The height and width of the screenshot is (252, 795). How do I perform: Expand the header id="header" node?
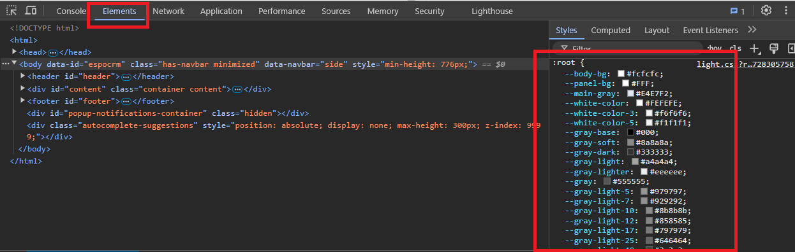pos(23,76)
